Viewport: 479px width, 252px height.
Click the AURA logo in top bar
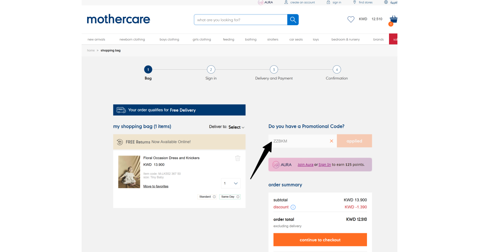[x=265, y=2]
